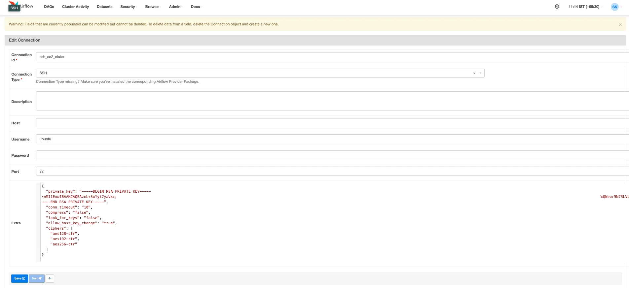The width and height of the screenshot is (629, 288).
Task: Navigate to Datasets
Action: pos(104,7)
